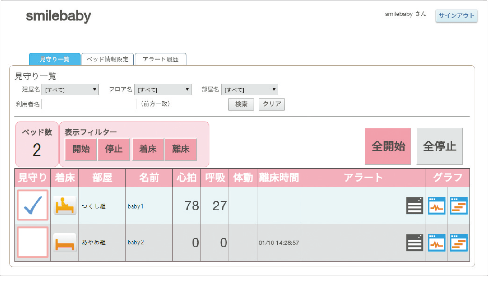Open bar timeline graph for baby1
488x281 pixels.
click(459, 206)
